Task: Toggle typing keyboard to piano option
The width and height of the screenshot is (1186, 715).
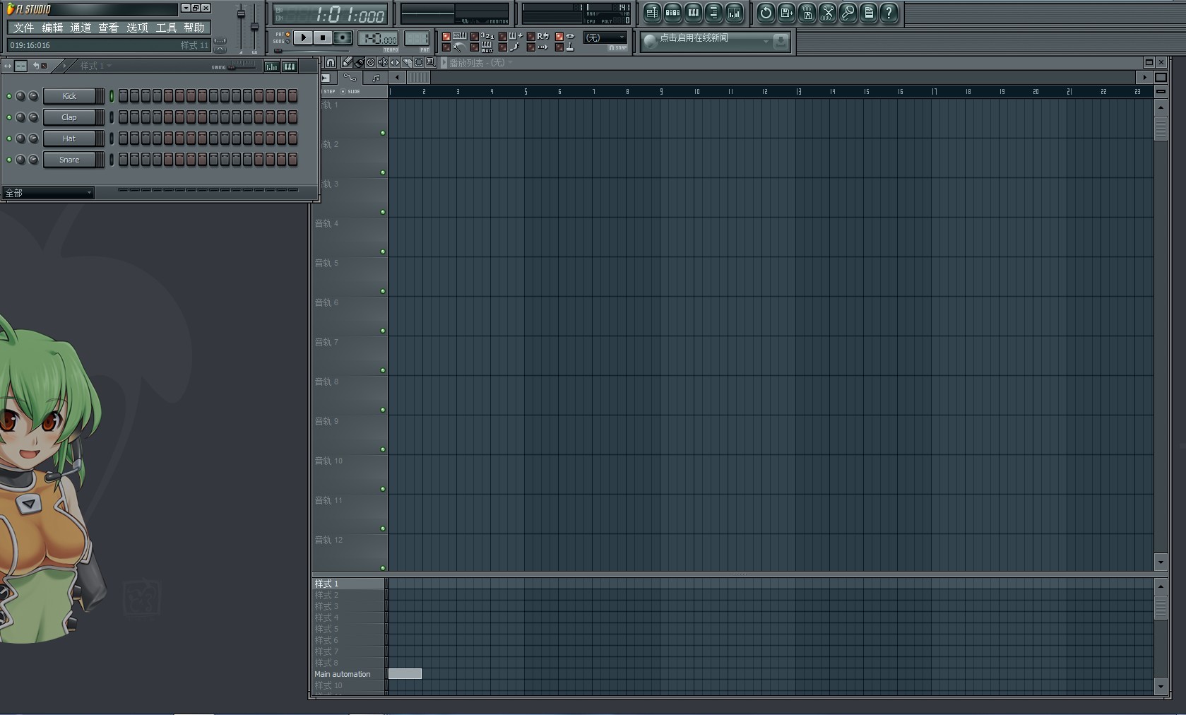Action: click(x=446, y=37)
